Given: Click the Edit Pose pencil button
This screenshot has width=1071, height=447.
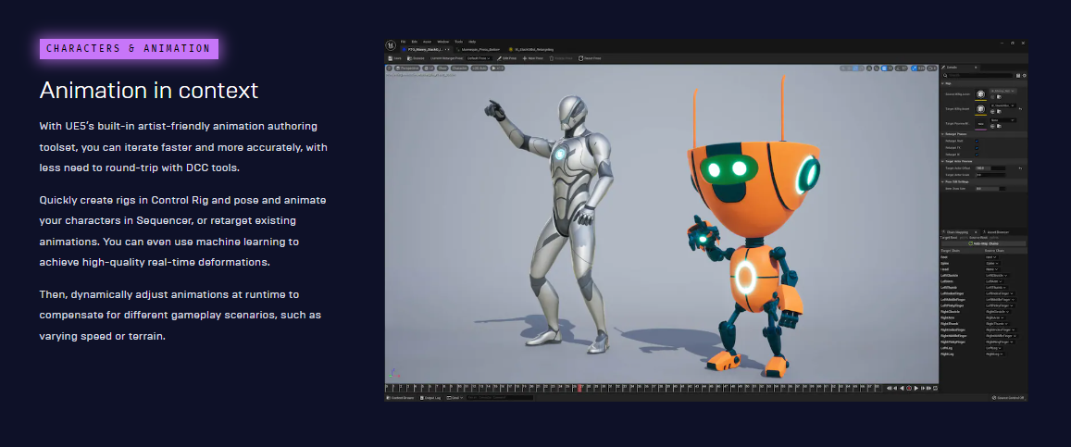Looking at the screenshot, I should (x=507, y=57).
